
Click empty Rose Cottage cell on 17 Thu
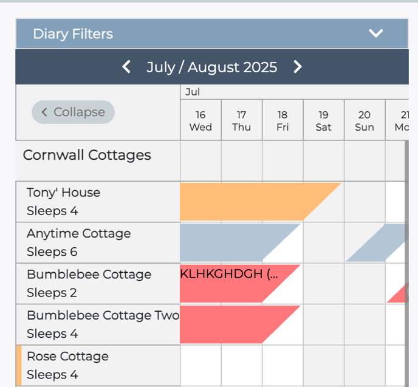coord(242,365)
